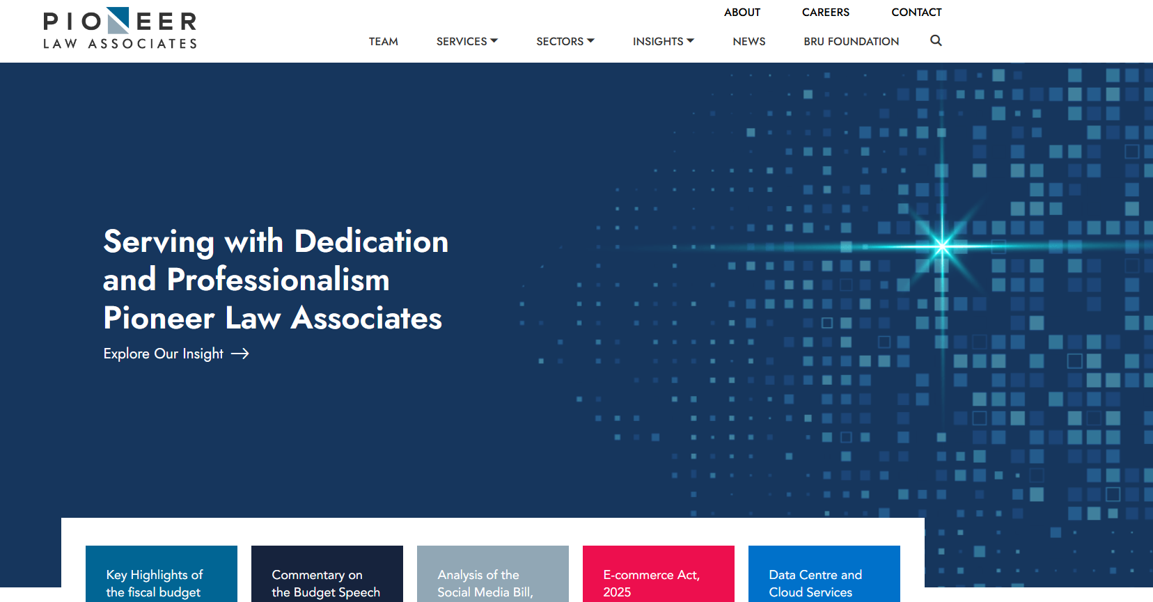Open the Contact link
The width and height of the screenshot is (1153, 602).
point(916,12)
